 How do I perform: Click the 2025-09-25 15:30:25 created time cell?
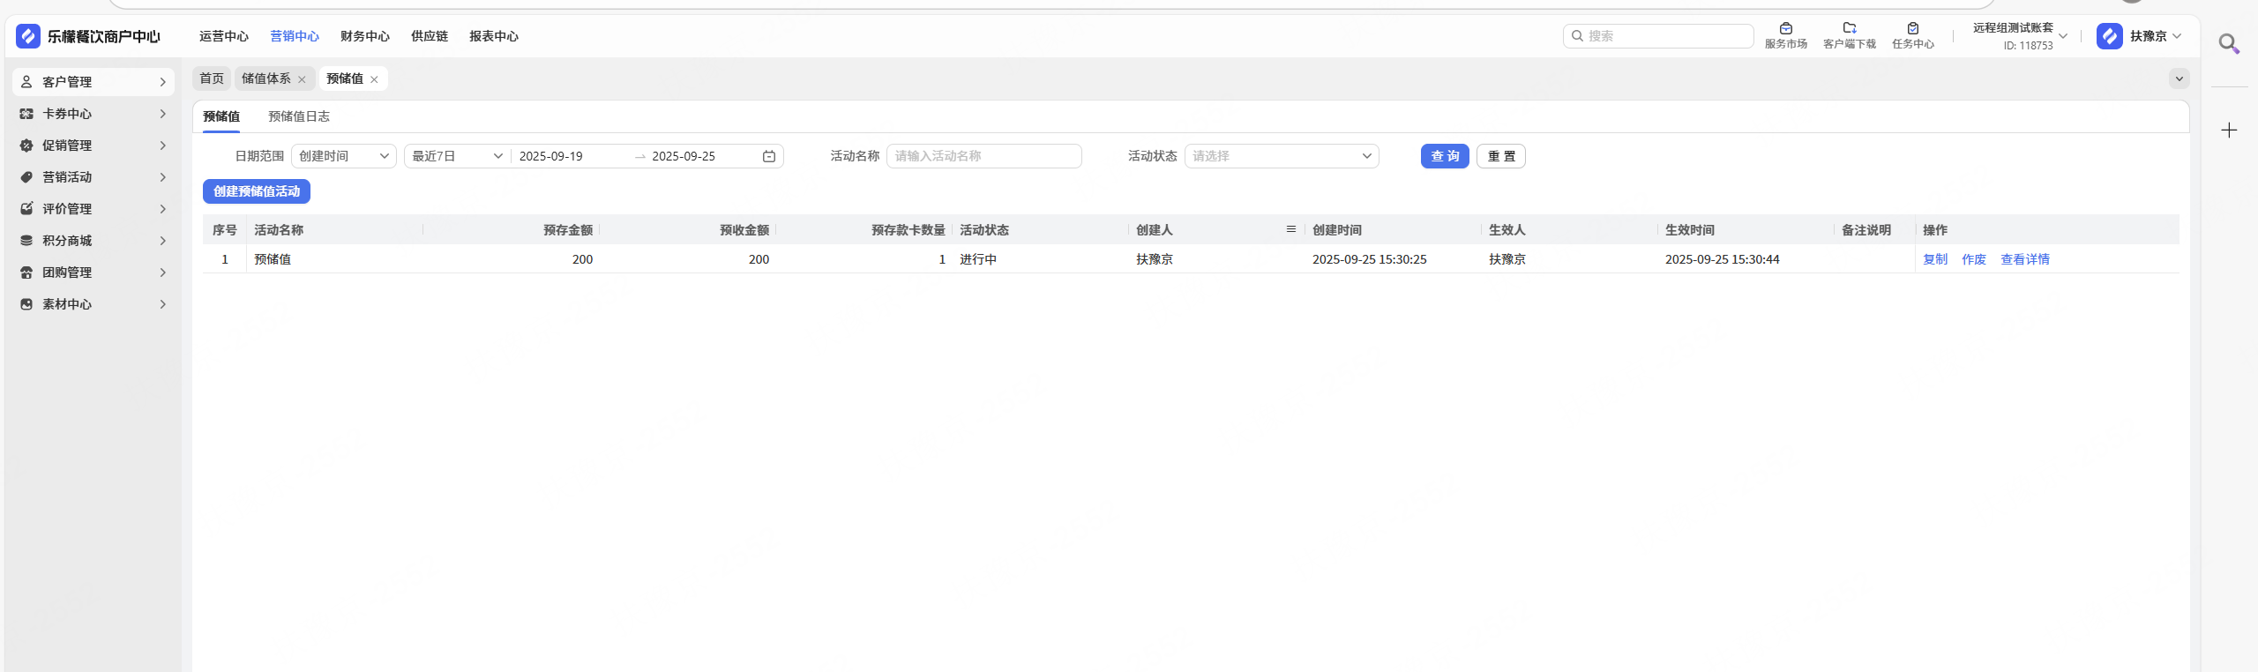tap(1370, 259)
